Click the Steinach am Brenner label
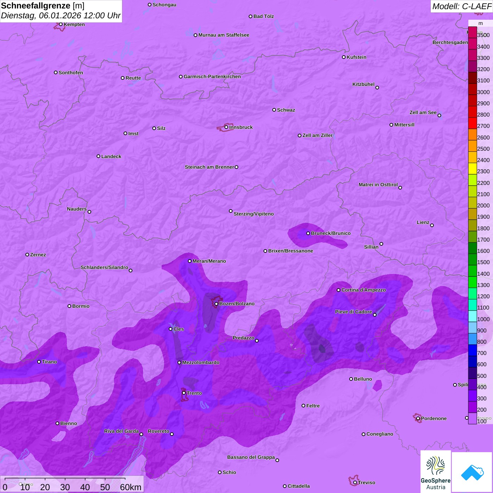 (x=210, y=167)
